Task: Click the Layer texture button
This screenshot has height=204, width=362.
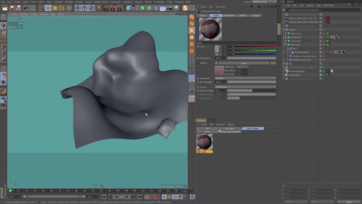Action: point(244,63)
